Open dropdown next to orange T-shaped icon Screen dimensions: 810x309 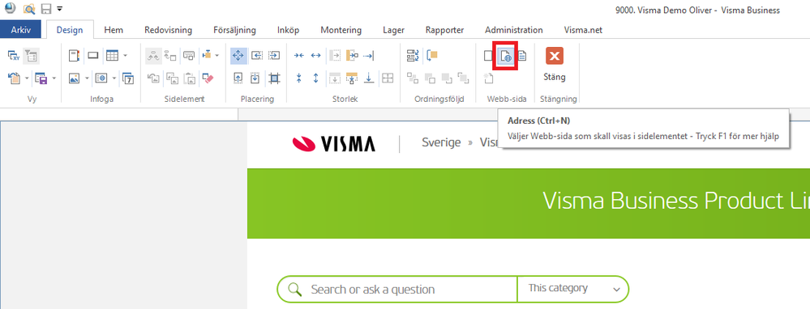click(217, 55)
